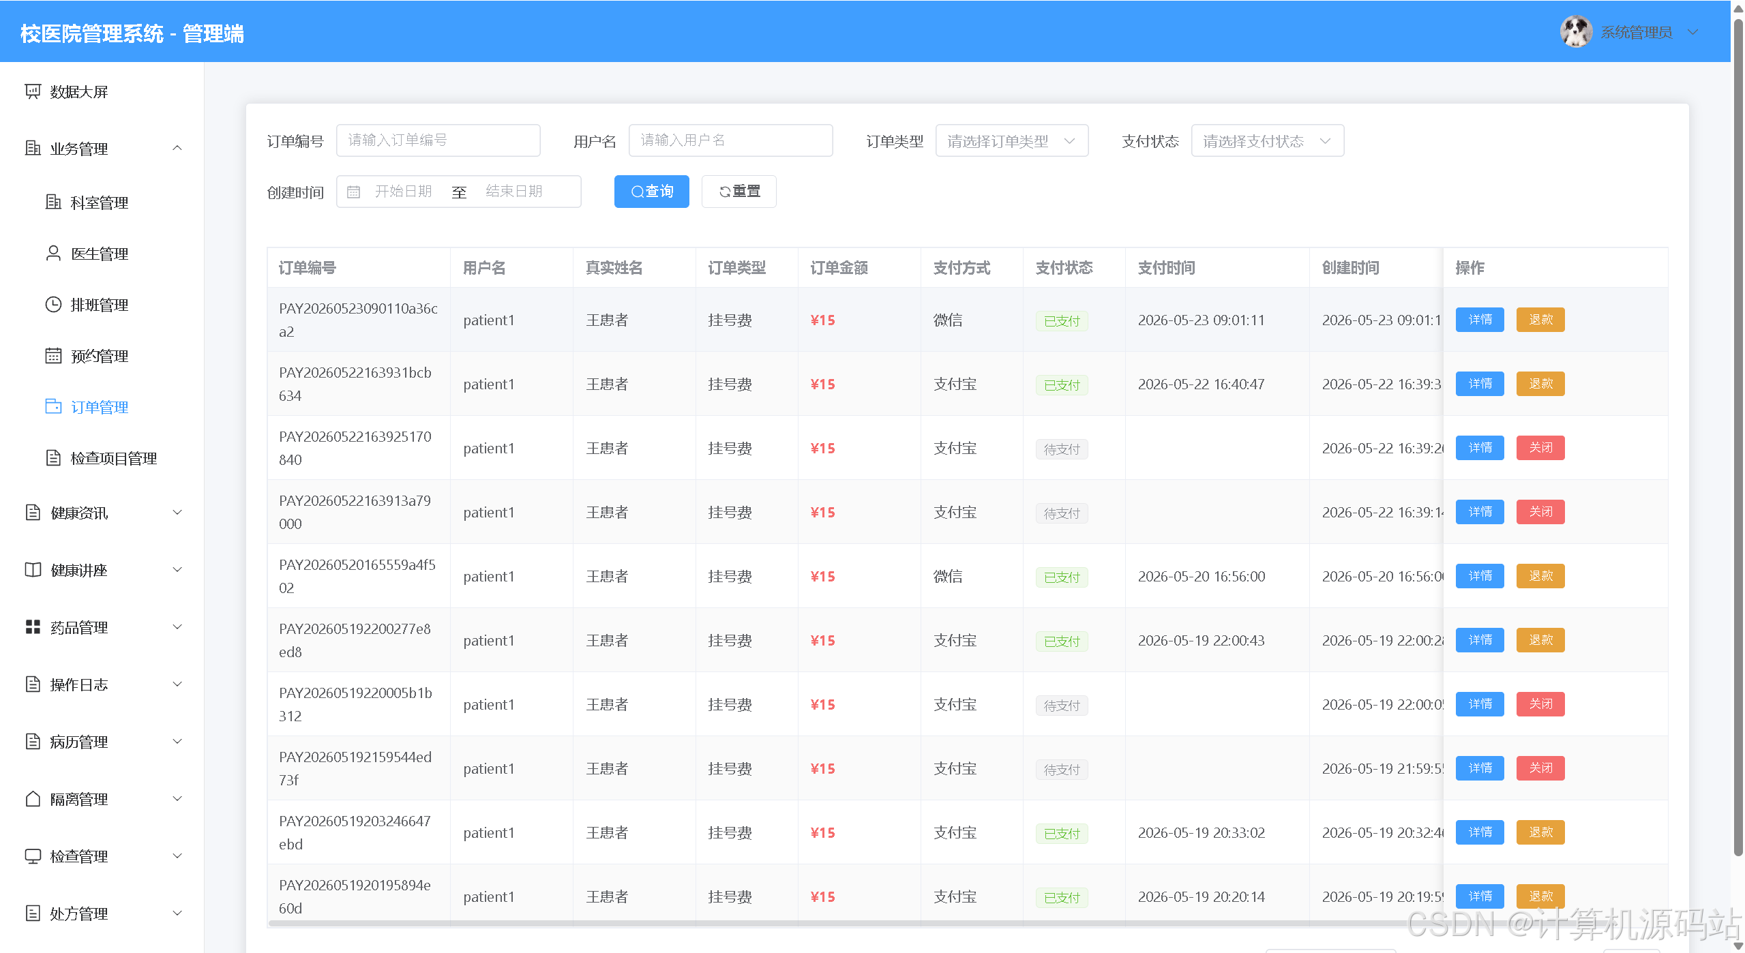This screenshot has width=1745, height=953.
Task: Click the 排班管理 clock icon
Action: pos(53,304)
